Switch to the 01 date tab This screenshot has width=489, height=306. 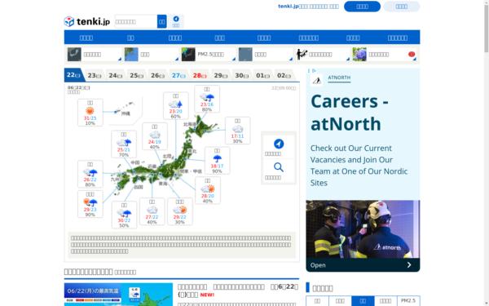pyautogui.click(x=263, y=76)
